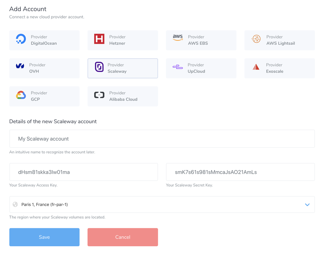The height and width of the screenshot is (256, 324).
Task: Click the OVH logo icon
Action: (20, 66)
